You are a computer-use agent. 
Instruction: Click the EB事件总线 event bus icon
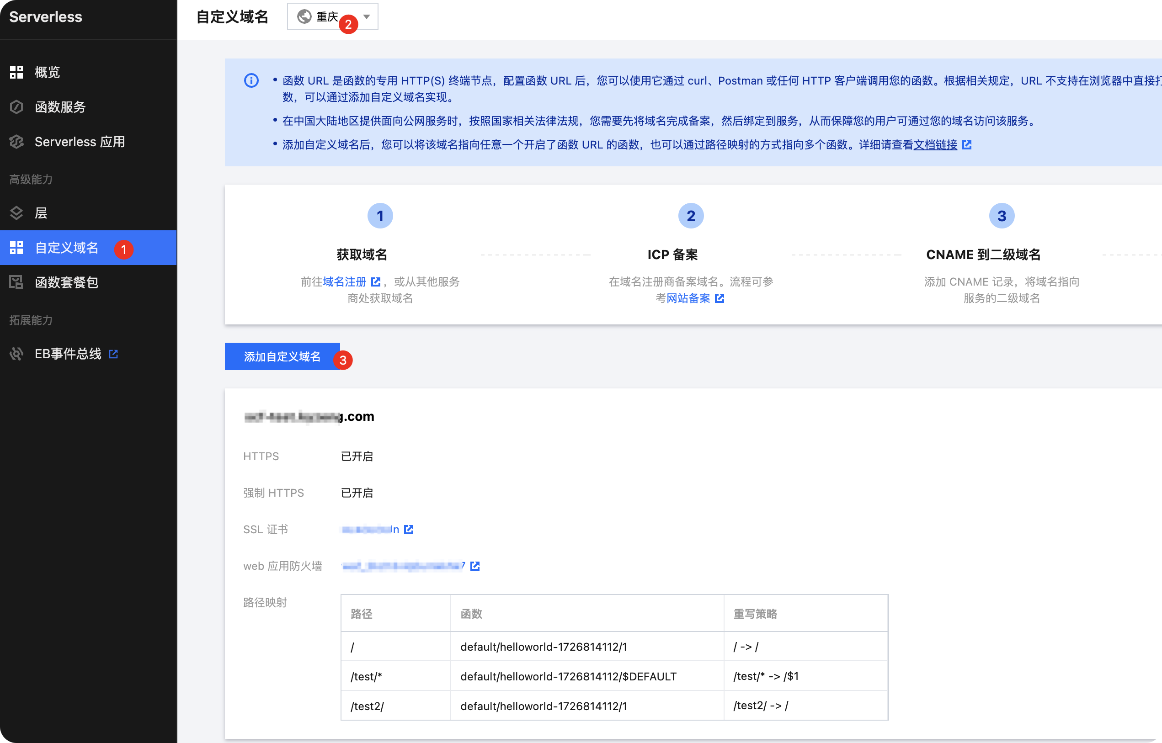(16, 354)
